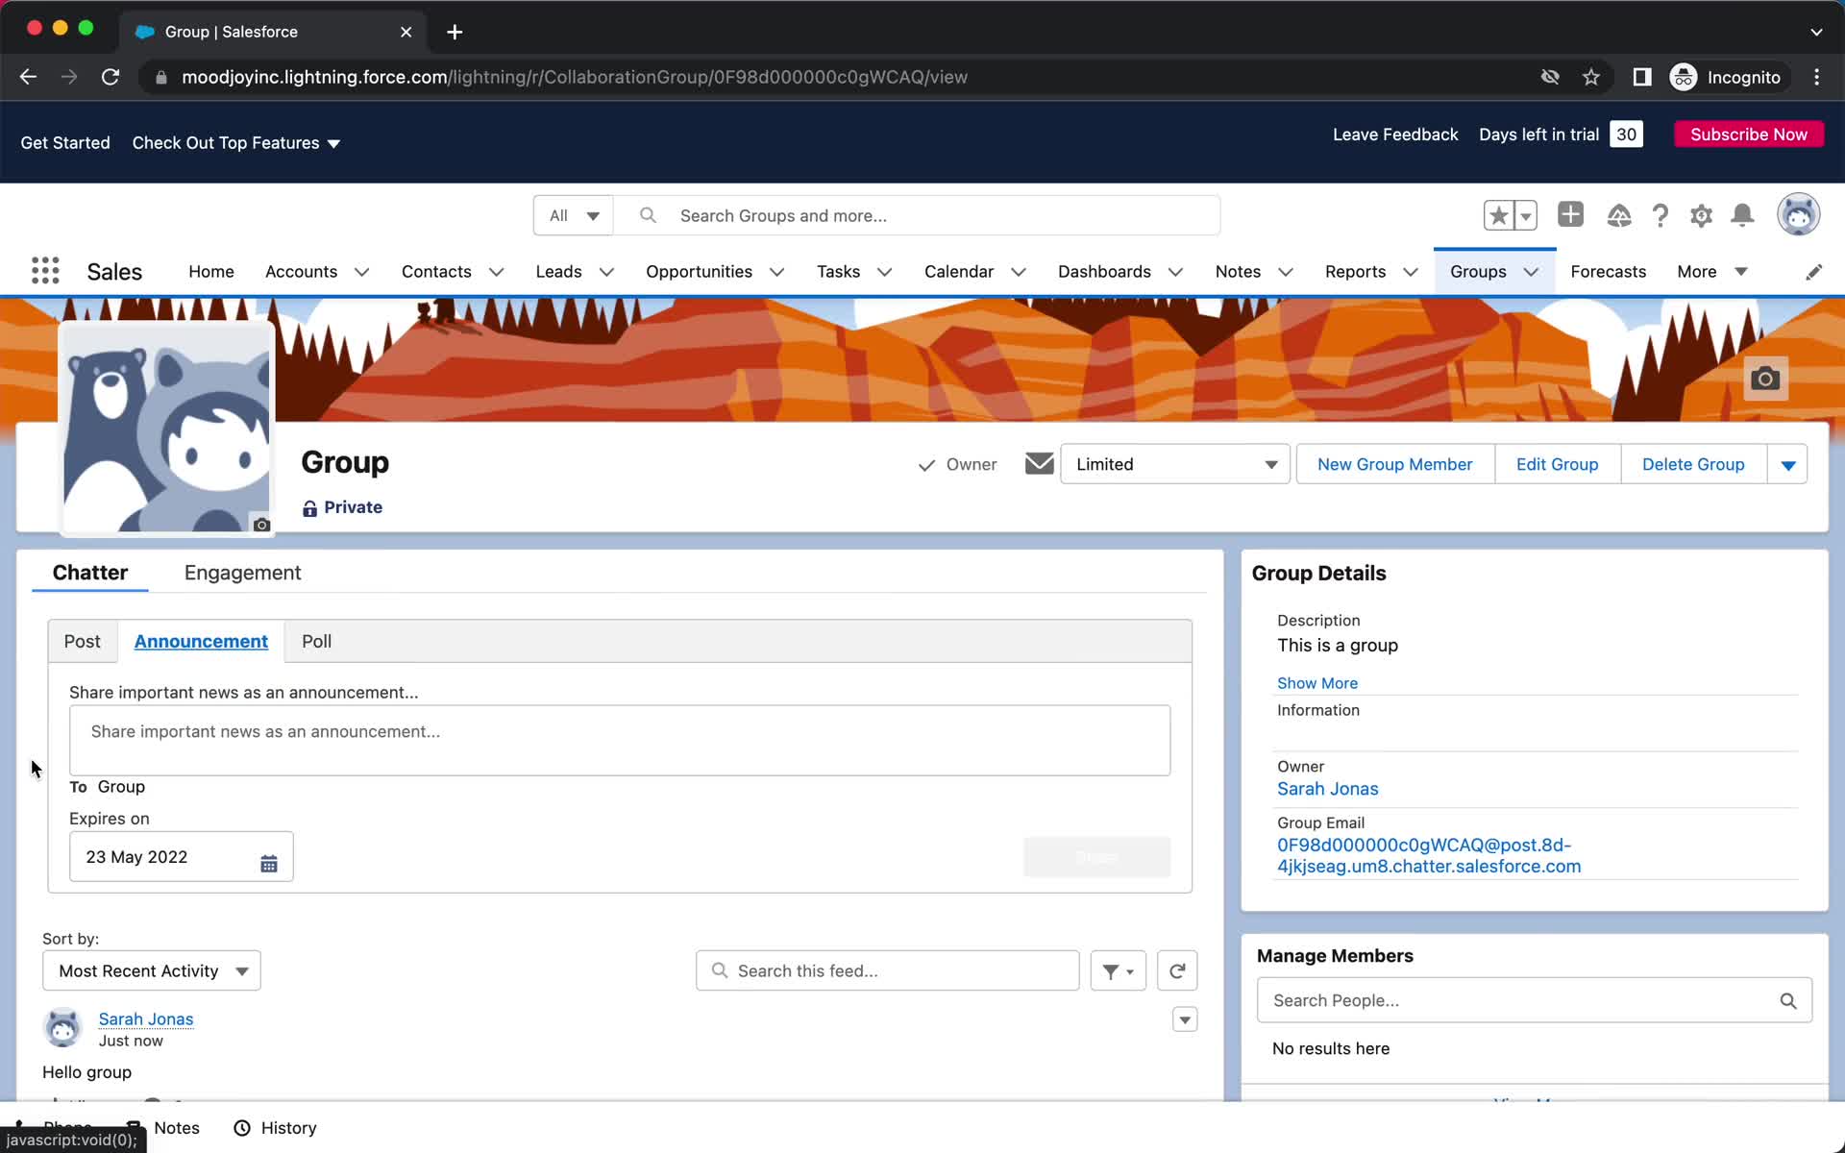The height and width of the screenshot is (1153, 1845).
Task: Select the Chatter tab
Action: [x=89, y=573]
